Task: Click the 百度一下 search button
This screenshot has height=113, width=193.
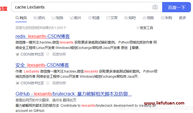Action: point(176,7)
